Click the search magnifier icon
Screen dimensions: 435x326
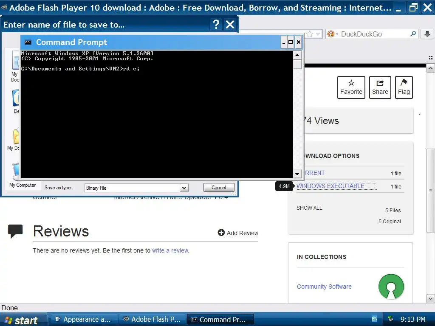[x=413, y=34]
